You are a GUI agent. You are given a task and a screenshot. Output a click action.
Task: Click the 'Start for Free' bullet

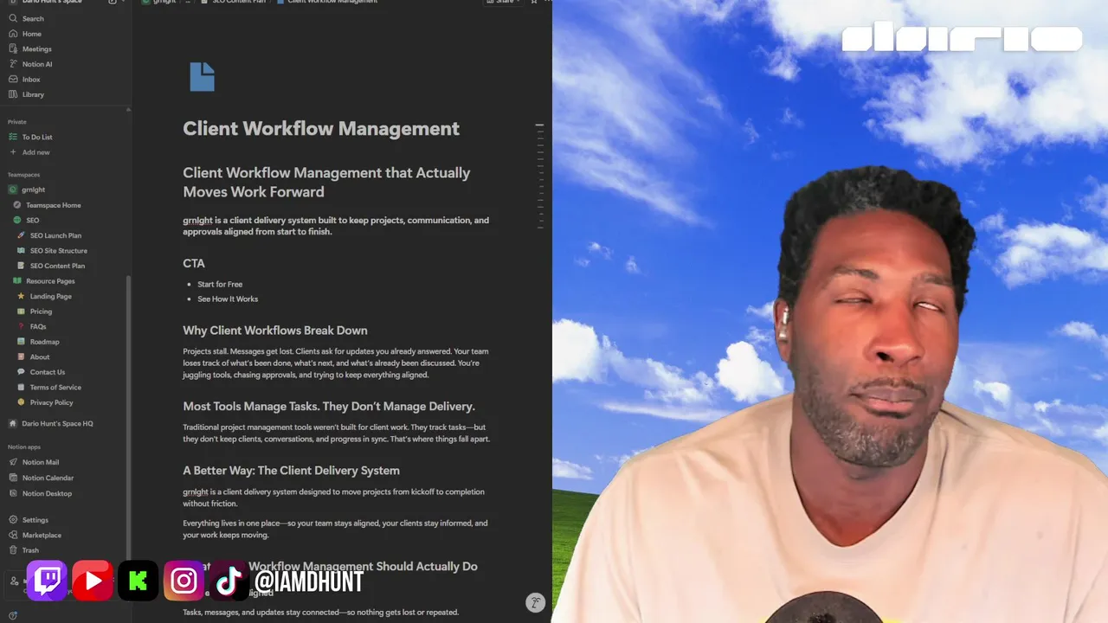[220, 284]
